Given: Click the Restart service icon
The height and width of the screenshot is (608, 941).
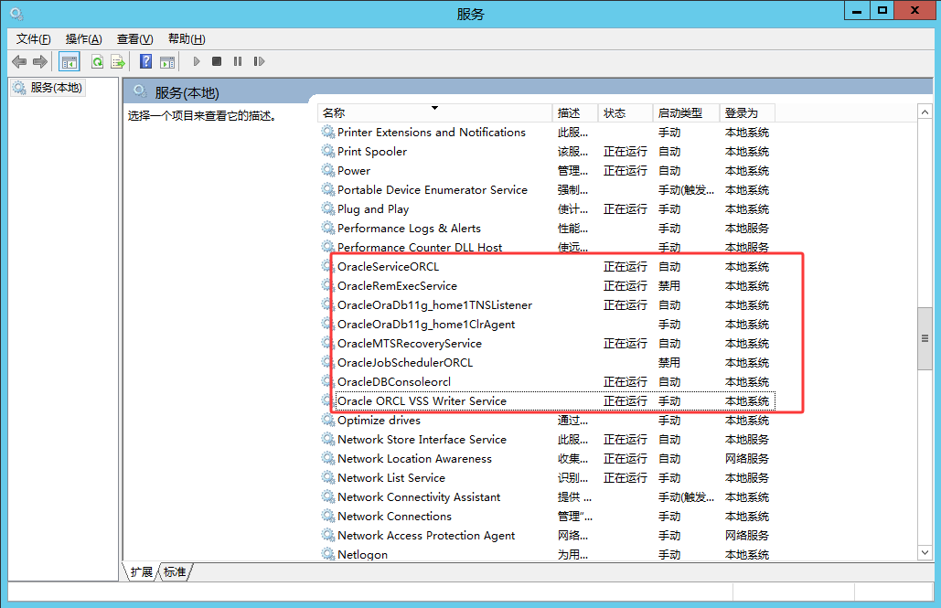Looking at the screenshot, I should [x=259, y=61].
